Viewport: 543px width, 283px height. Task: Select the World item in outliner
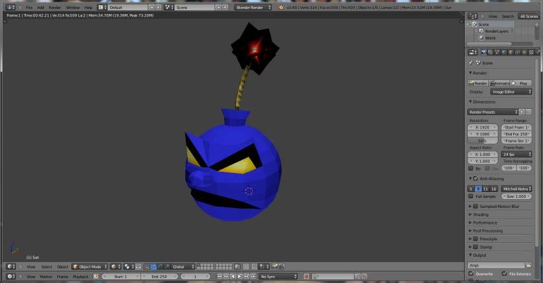coord(490,38)
